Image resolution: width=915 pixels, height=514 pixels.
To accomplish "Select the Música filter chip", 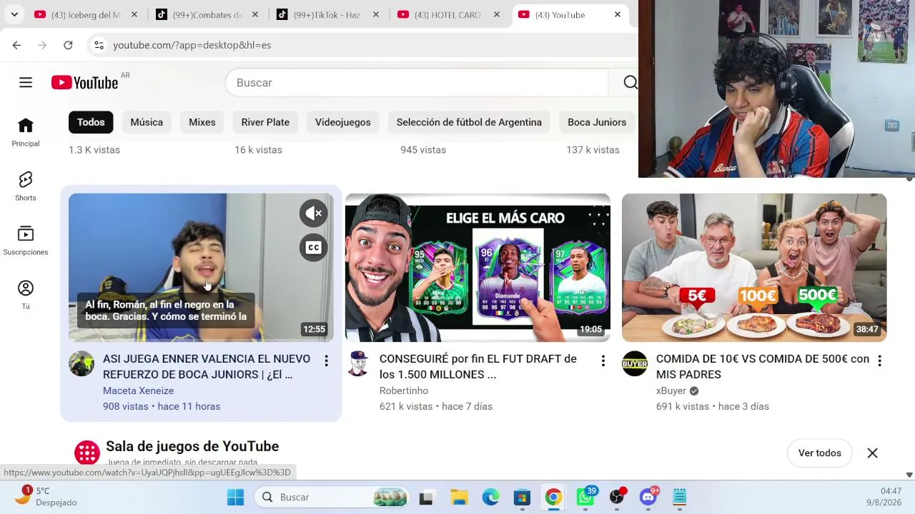I will pos(147,122).
